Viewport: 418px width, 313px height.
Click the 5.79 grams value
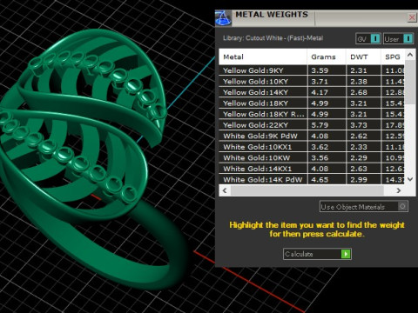[320, 125]
